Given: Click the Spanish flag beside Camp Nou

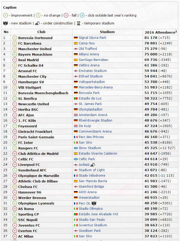Looking at the screenshot, I should (76, 43).
